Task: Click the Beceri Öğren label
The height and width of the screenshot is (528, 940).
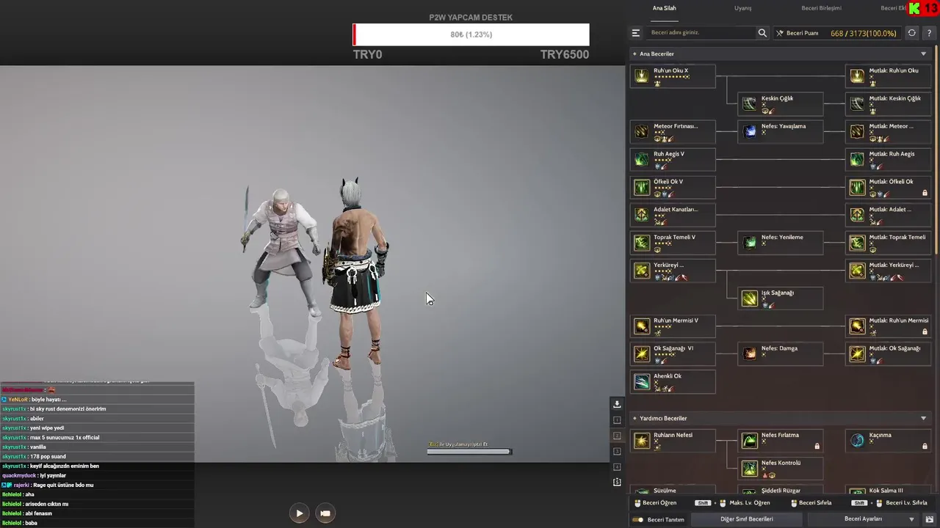Action: (659, 503)
